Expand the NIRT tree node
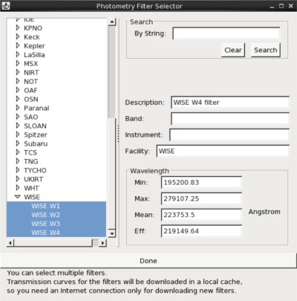The height and width of the screenshot is (301, 297). point(18,72)
